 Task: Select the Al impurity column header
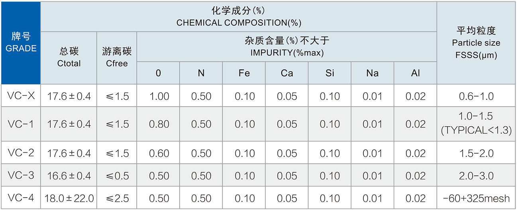pos(415,73)
